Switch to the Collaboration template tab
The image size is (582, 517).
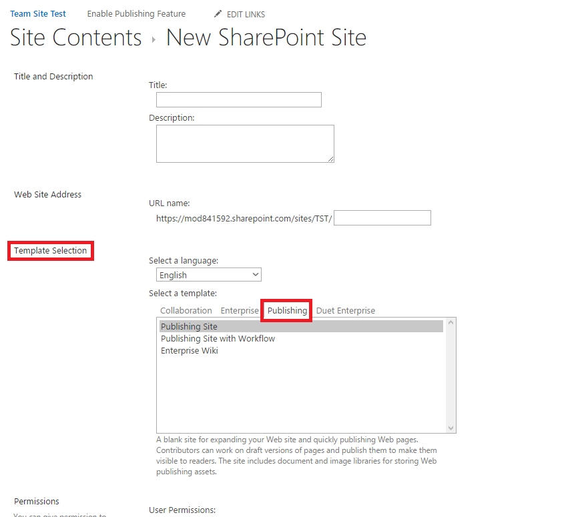point(186,310)
